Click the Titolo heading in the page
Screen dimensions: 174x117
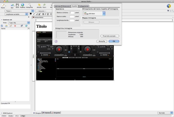41,26
